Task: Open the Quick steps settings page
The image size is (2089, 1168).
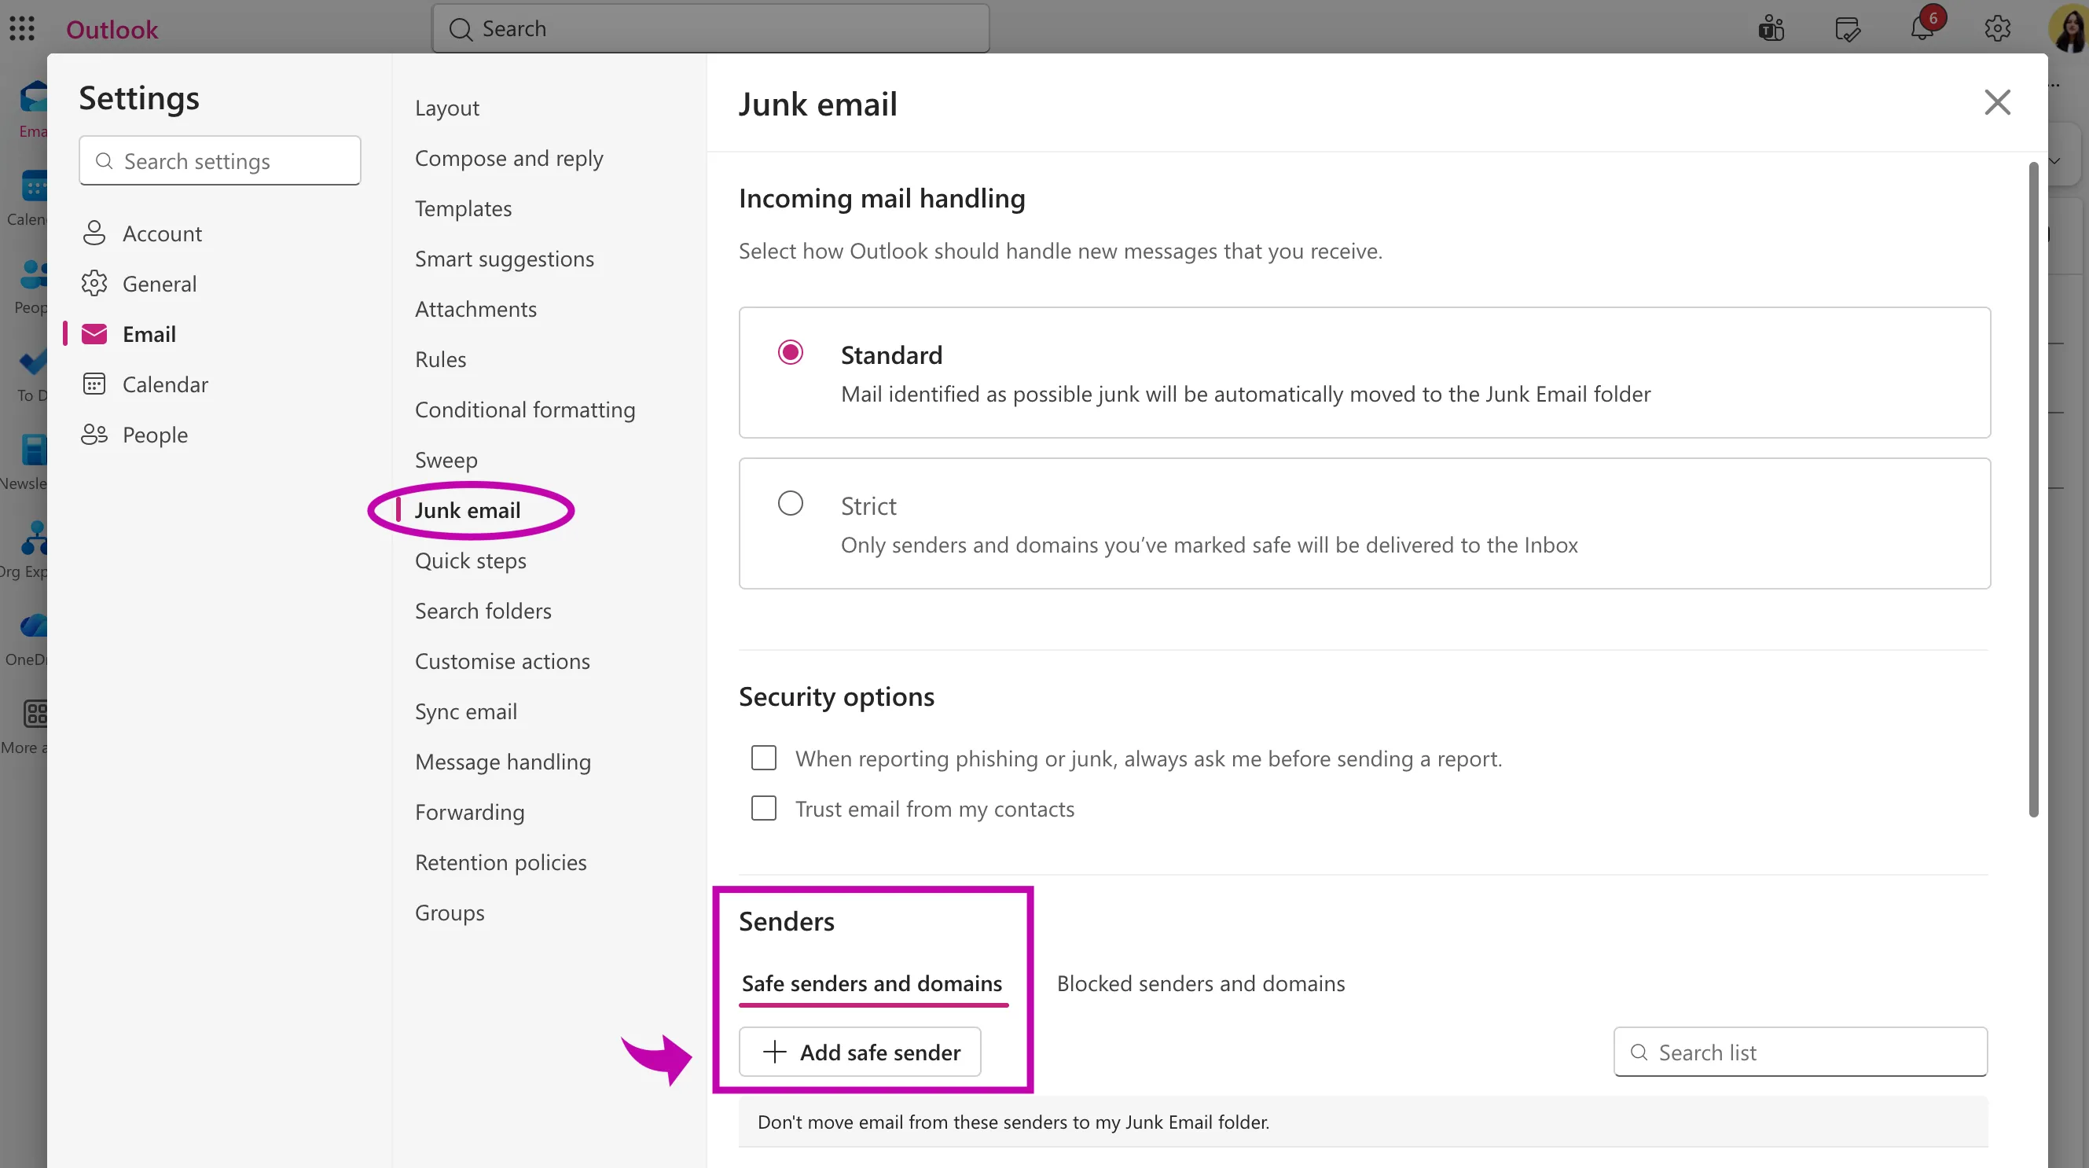Action: point(470,560)
